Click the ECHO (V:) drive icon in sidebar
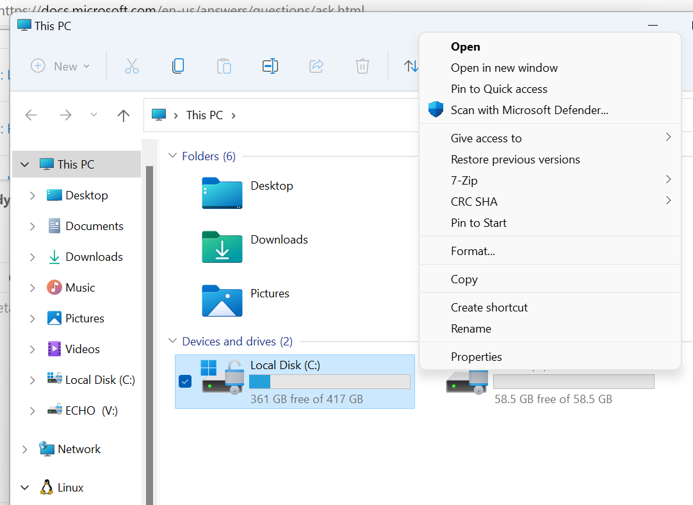This screenshot has width=693, height=505. tap(54, 410)
